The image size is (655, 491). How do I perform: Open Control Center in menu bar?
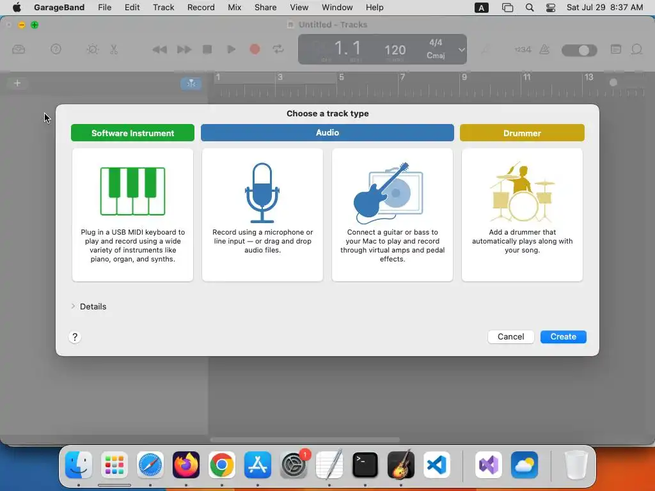[x=551, y=8]
